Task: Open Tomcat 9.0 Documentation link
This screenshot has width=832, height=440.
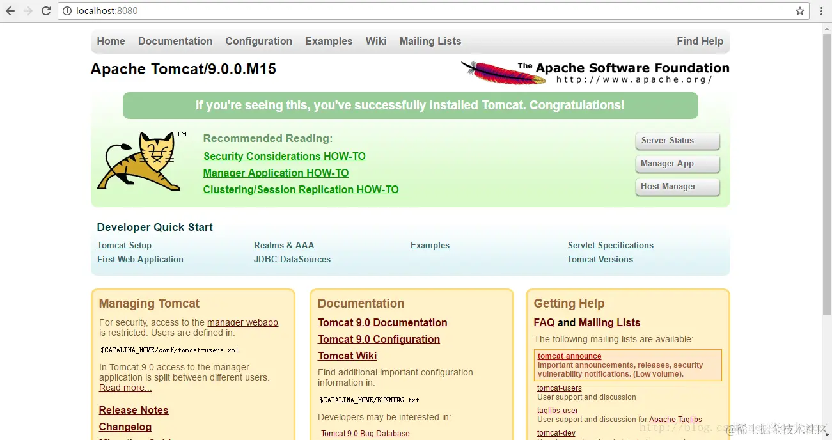Action: (382, 322)
